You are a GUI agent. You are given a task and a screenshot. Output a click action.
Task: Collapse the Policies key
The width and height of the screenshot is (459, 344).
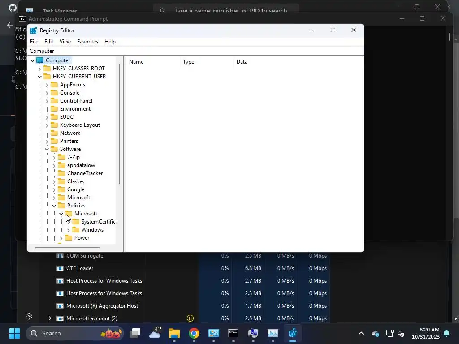pyautogui.click(x=54, y=206)
